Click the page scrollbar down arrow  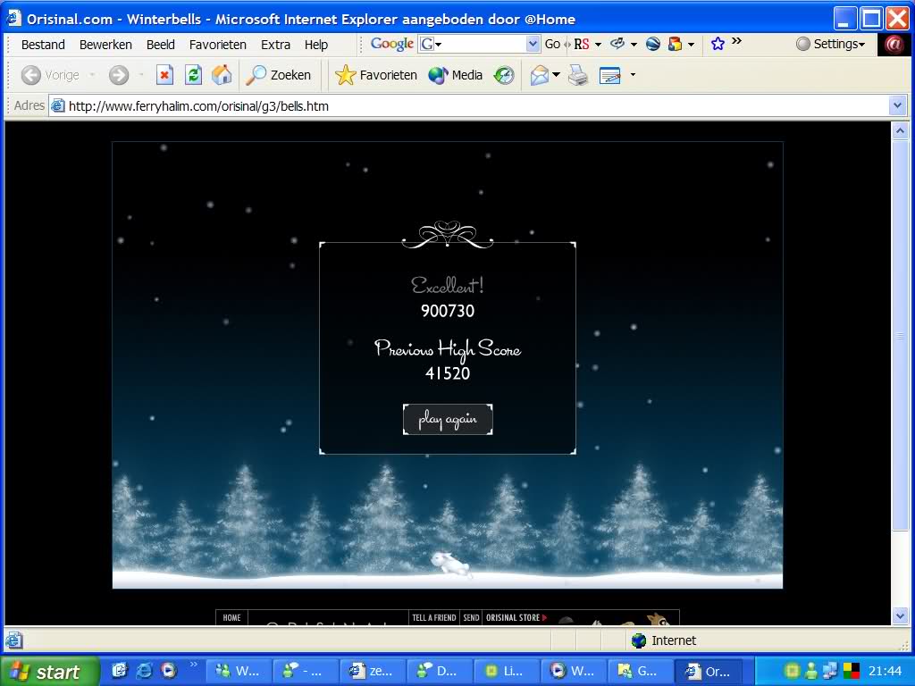(x=901, y=615)
